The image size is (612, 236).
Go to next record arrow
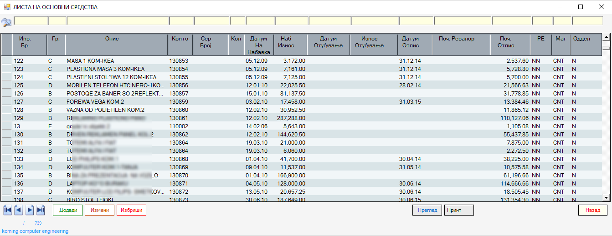tap(30, 210)
